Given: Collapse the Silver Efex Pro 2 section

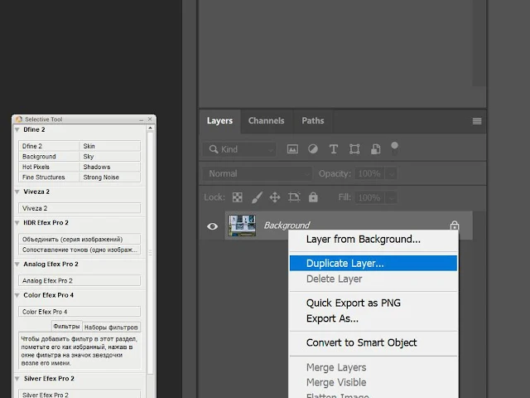Looking at the screenshot, I should [17, 378].
